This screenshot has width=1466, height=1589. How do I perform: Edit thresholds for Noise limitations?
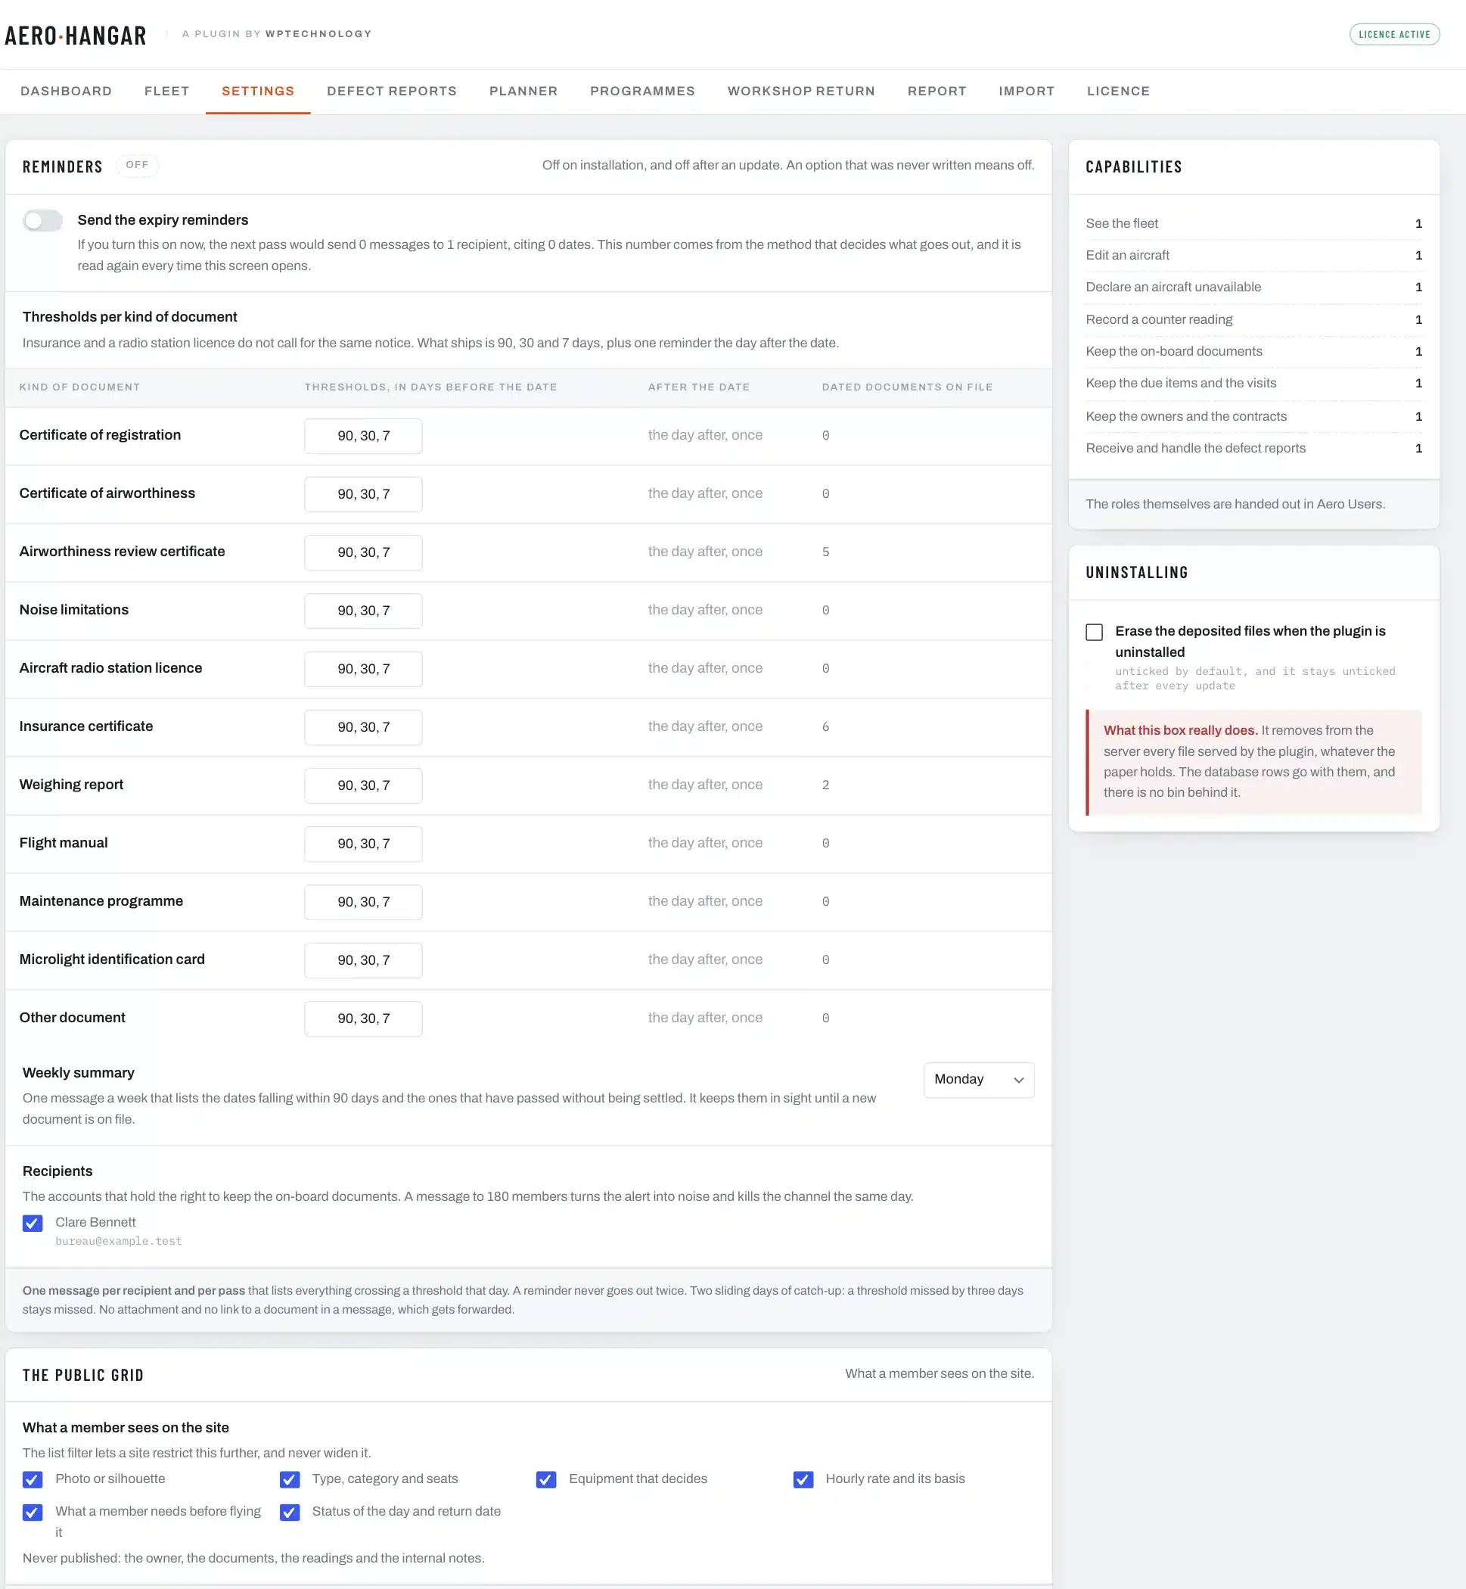click(363, 611)
